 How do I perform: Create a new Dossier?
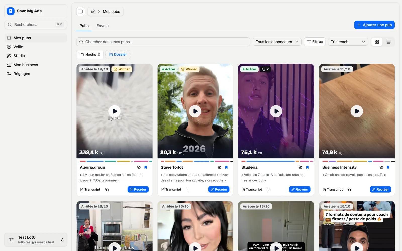pos(118,54)
